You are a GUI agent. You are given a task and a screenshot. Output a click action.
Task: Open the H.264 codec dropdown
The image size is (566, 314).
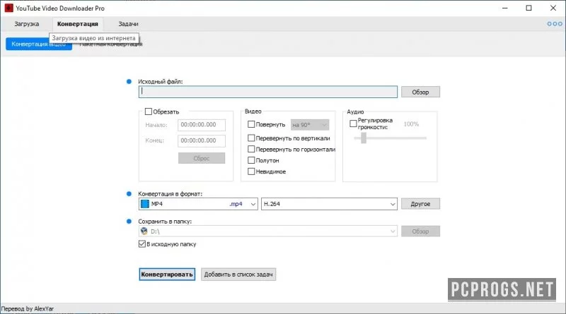(x=329, y=204)
